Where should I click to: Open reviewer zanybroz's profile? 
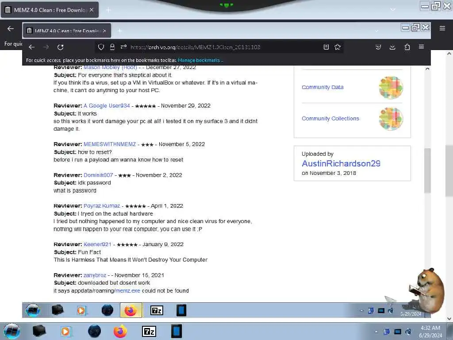tap(95, 275)
